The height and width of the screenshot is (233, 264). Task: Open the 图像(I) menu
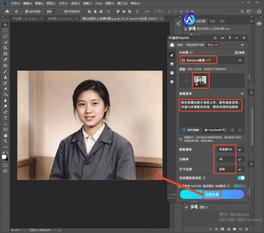tap(39, 3)
